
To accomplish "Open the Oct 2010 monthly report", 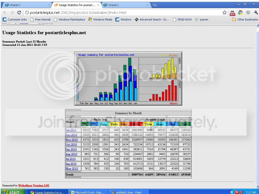I will point(71,144).
